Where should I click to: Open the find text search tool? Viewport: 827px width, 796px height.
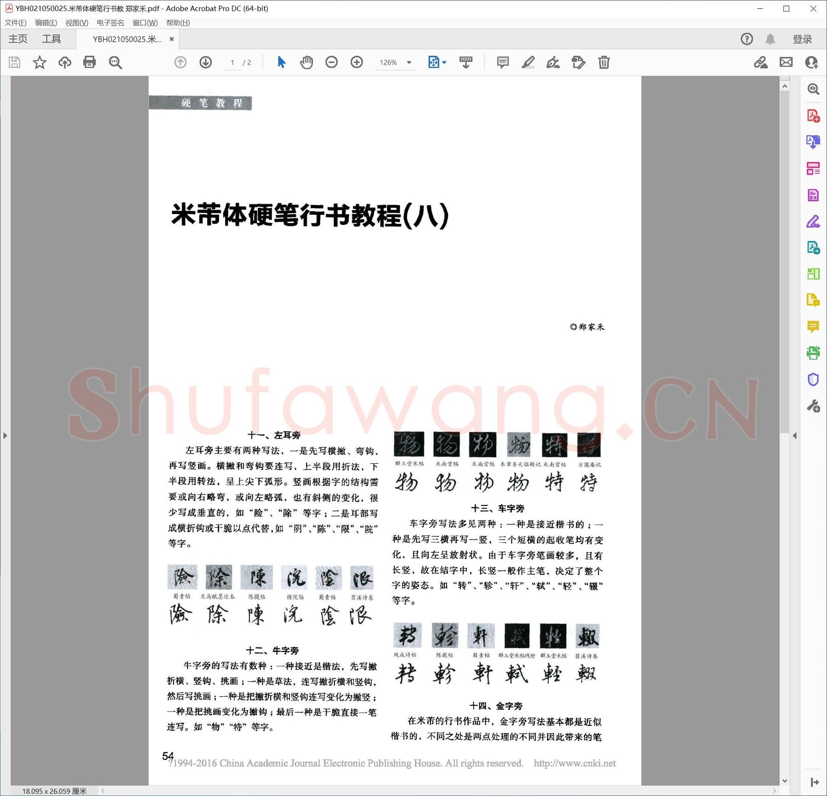(x=115, y=62)
